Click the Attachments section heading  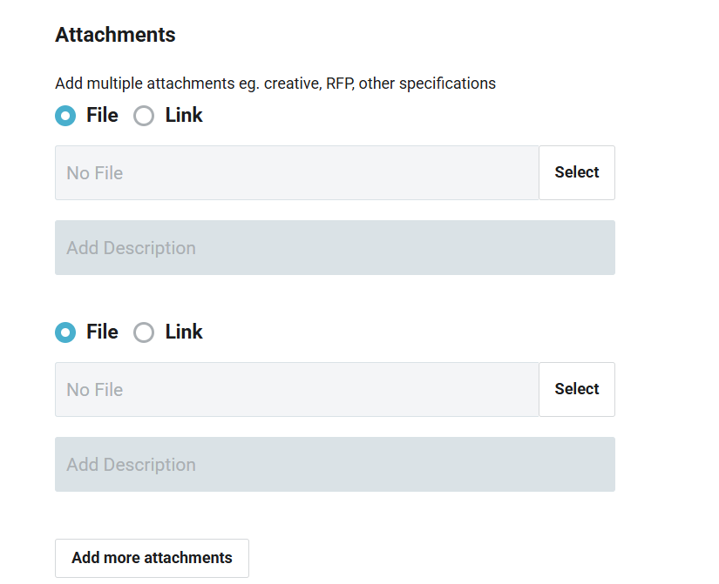pos(115,35)
